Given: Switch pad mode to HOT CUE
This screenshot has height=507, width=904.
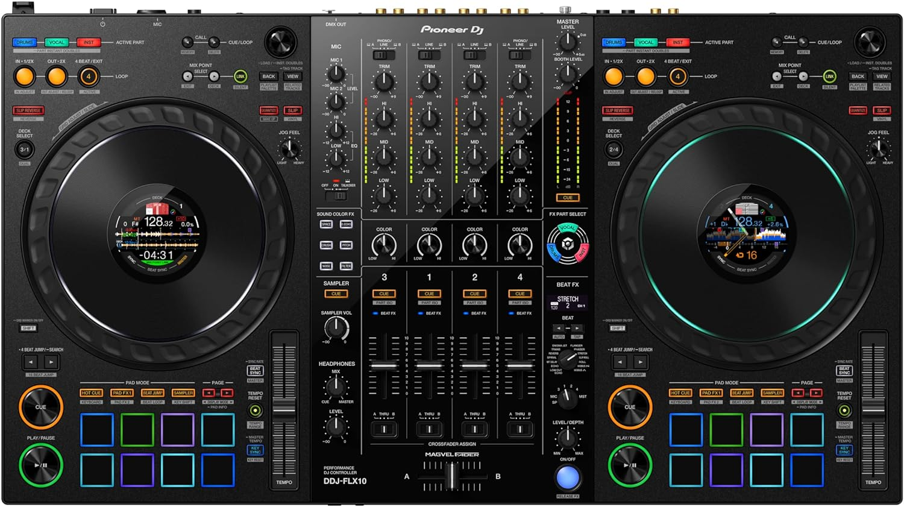Looking at the screenshot, I should 91,392.
